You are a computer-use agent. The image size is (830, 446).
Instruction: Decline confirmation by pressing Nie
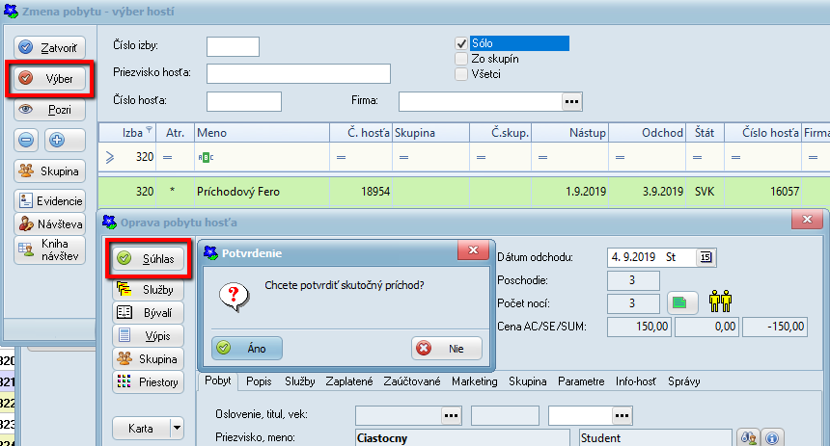coord(447,348)
